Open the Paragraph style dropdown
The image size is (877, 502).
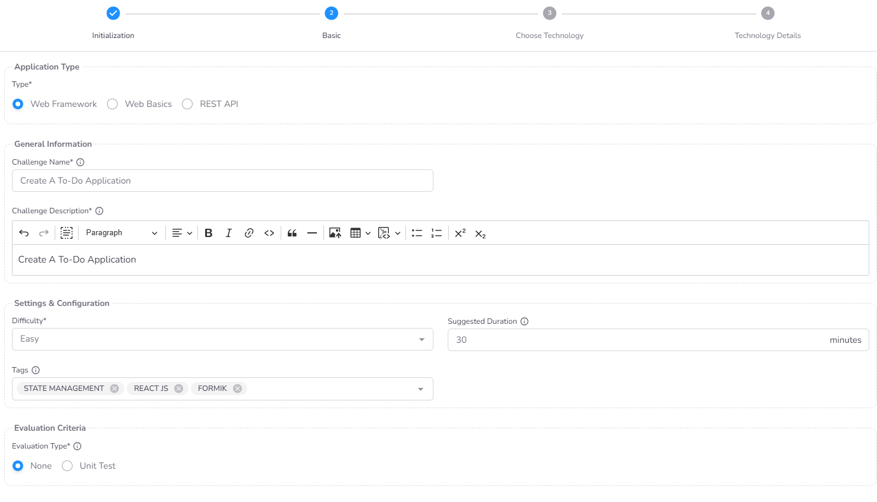coord(122,233)
